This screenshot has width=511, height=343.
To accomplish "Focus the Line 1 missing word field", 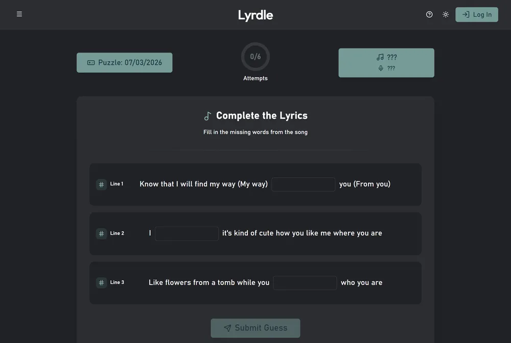I will pos(303,184).
